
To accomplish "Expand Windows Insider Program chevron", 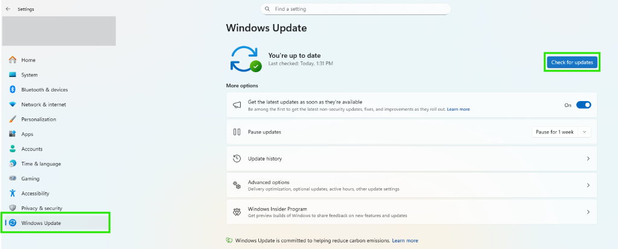I will click(x=588, y=212).
